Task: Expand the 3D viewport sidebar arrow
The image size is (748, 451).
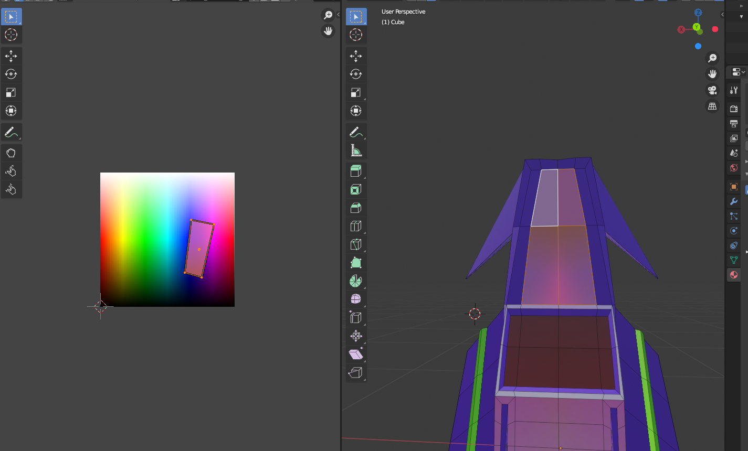Action: [722, 15]
